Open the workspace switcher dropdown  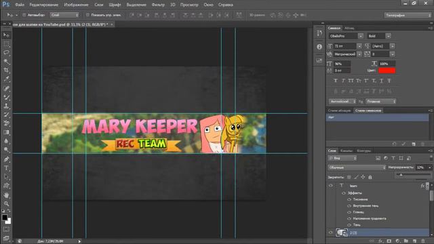tap(408, 15)
